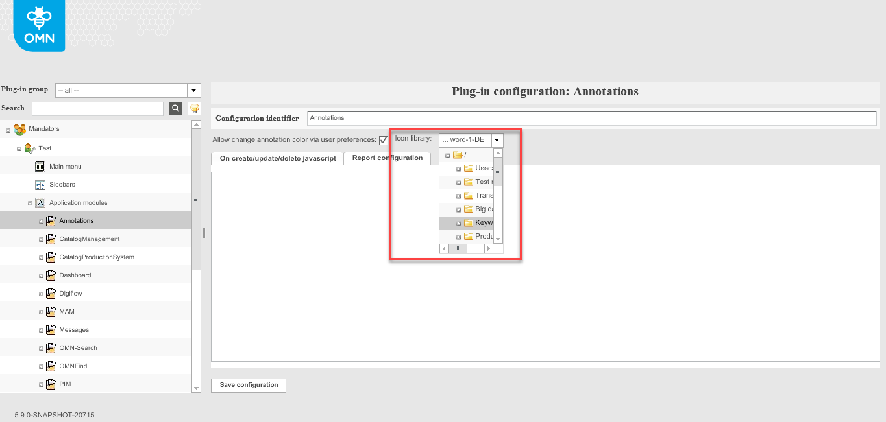Switch to Report configuration tab
886x422 pixels.
pyautogui.click(x=387, y=158)
